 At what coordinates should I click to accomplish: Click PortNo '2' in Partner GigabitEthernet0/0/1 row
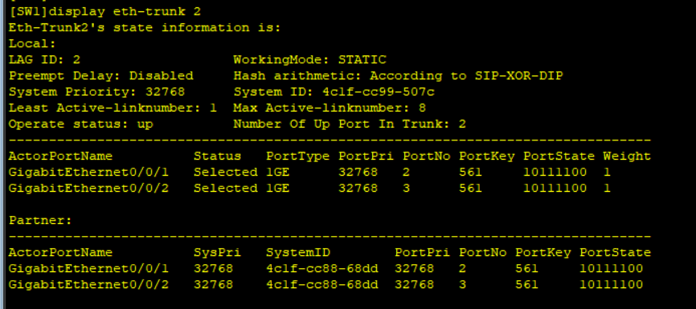[463, 268]
